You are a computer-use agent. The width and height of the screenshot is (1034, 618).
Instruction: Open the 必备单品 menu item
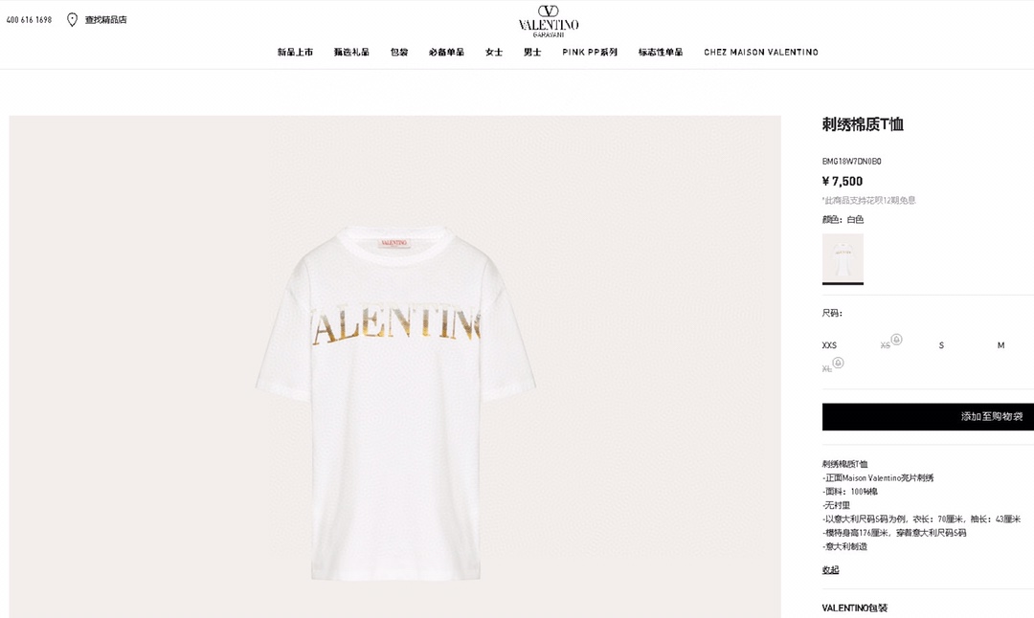click(446, 52)
